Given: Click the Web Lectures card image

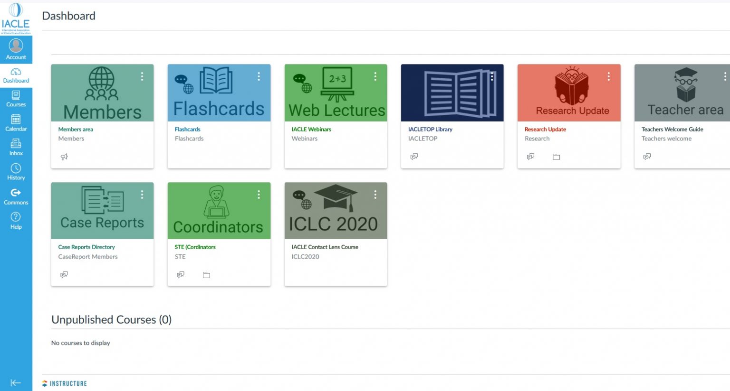Looking at the screenshot, I should click(x=336, y=93).
